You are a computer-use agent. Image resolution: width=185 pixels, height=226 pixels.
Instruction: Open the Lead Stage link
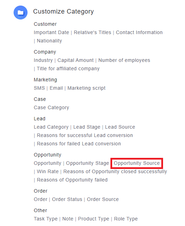pyautogui.click(x=87, y=127)
